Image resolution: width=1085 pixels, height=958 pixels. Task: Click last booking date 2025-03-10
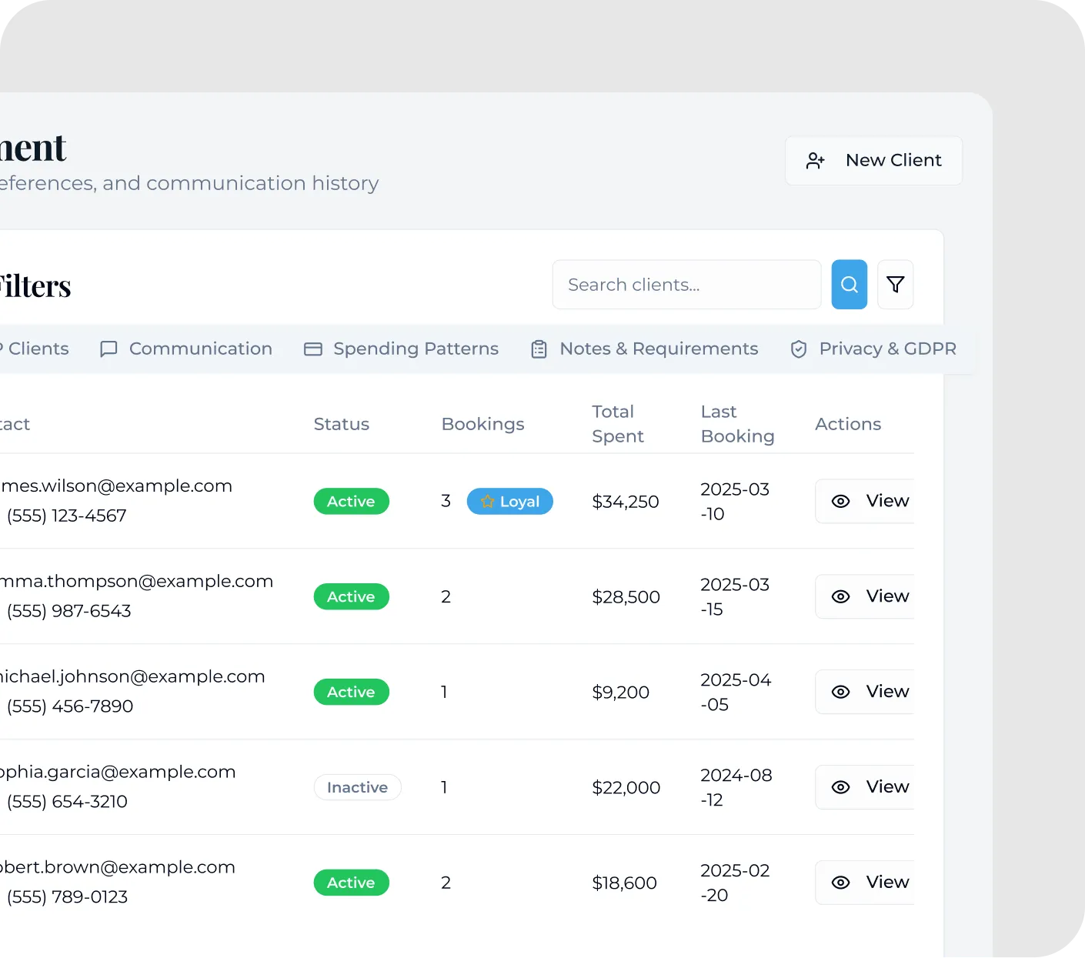coord(735,502)
